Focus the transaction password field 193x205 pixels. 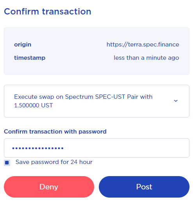(x=96, y=148)
